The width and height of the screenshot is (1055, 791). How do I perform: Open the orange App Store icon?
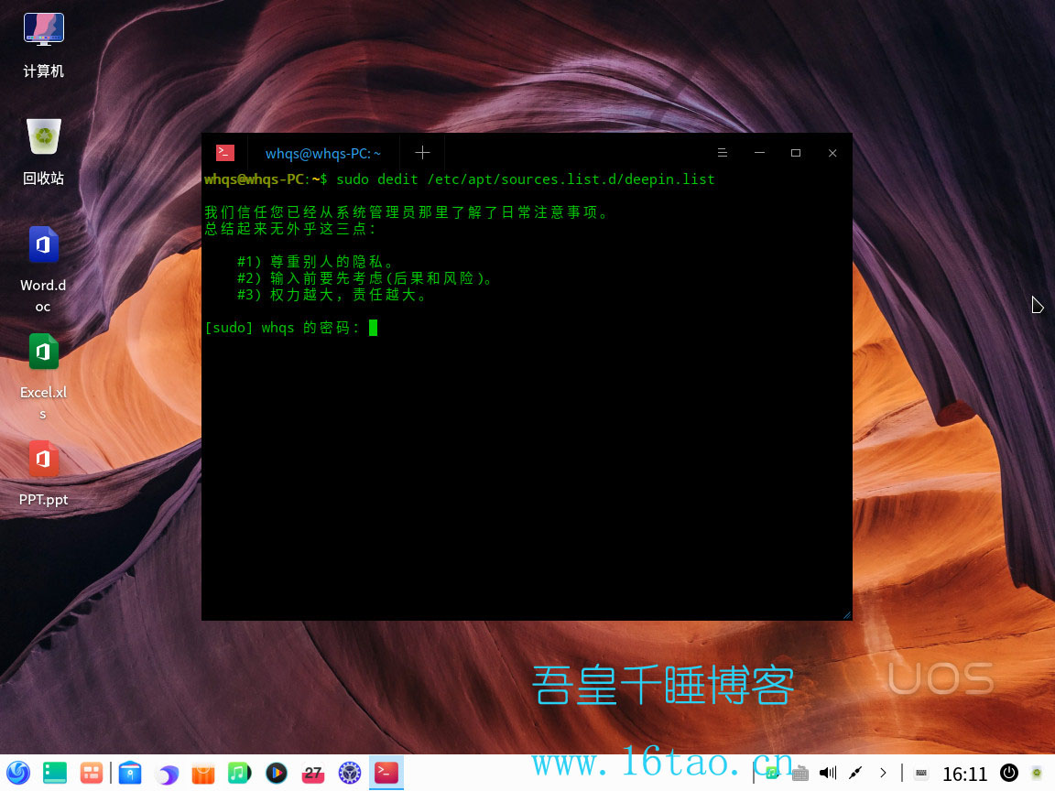coord(202,774)
